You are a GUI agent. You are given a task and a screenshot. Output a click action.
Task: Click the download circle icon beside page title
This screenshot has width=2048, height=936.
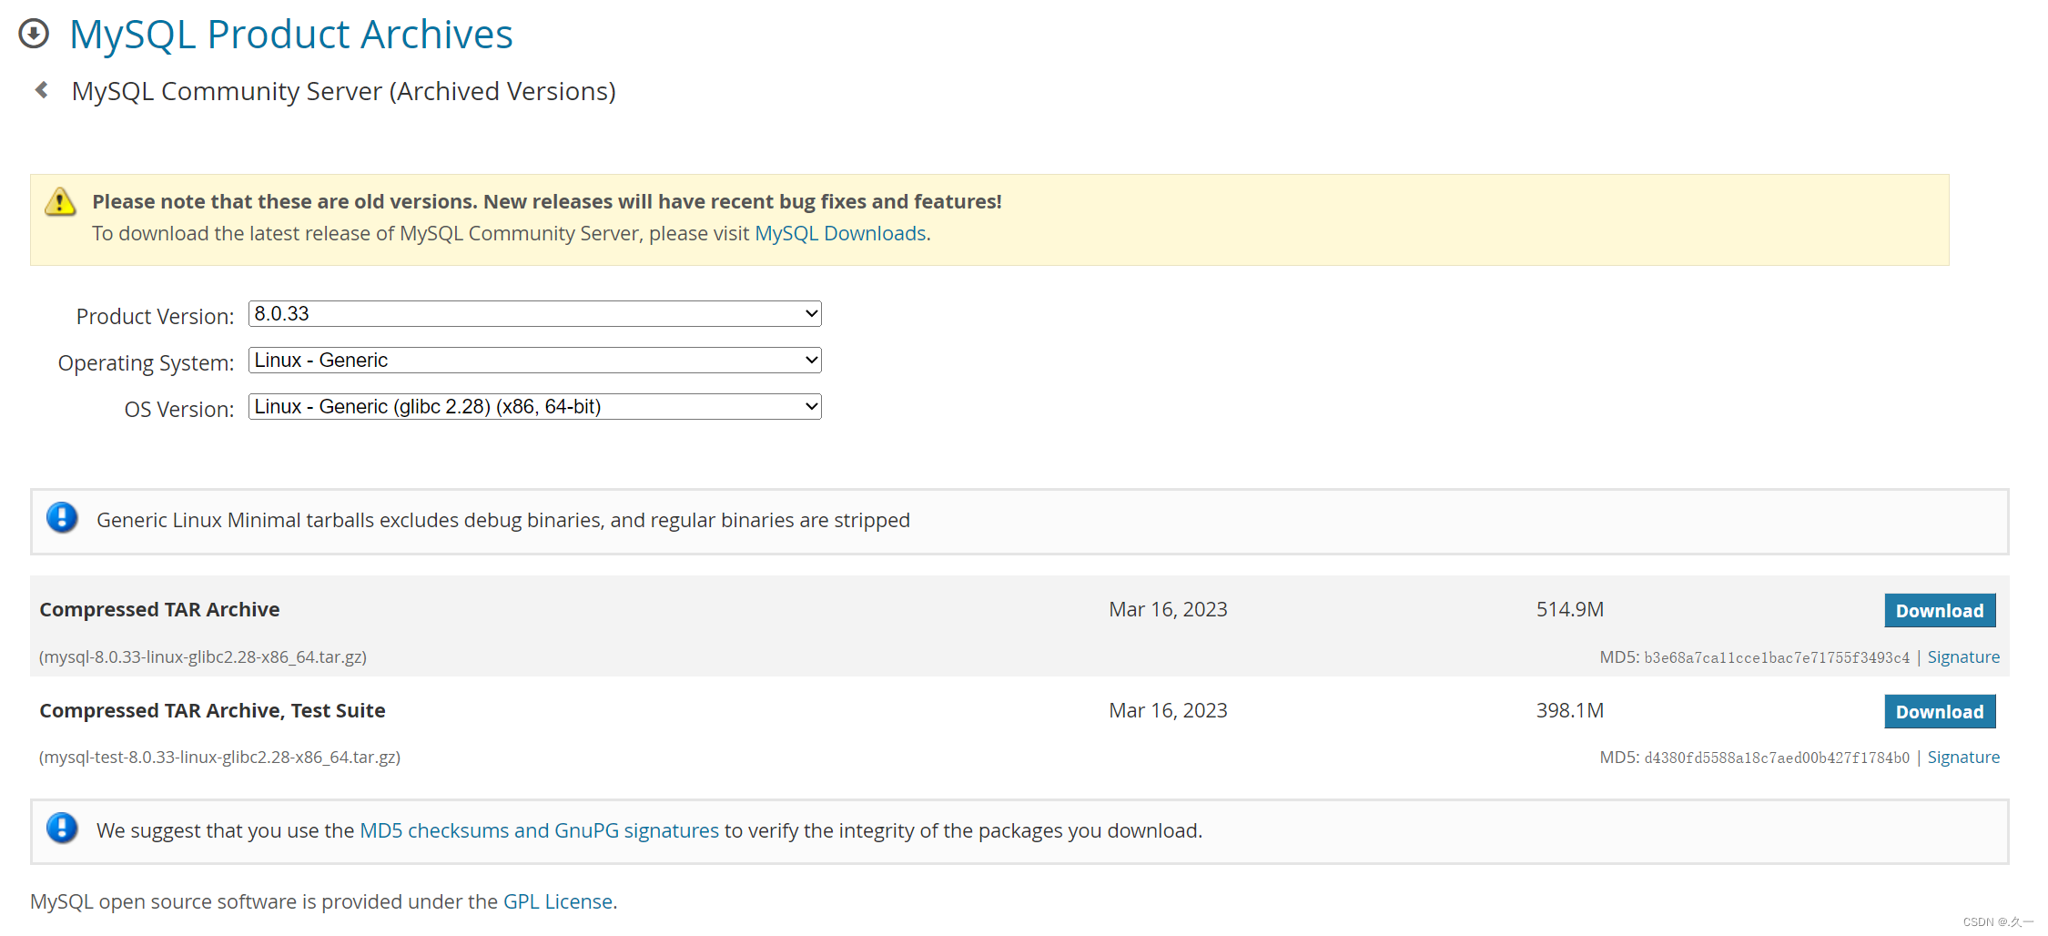point(34,34)
